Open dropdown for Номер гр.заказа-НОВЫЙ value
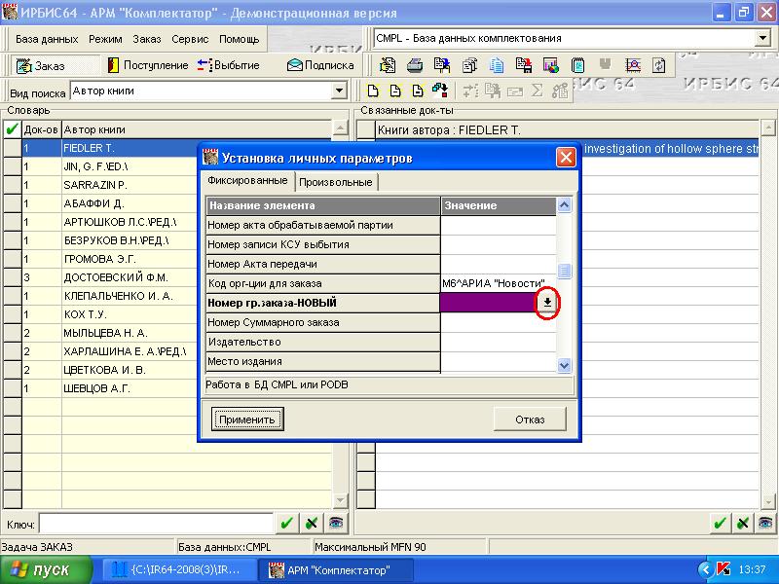 547,303
